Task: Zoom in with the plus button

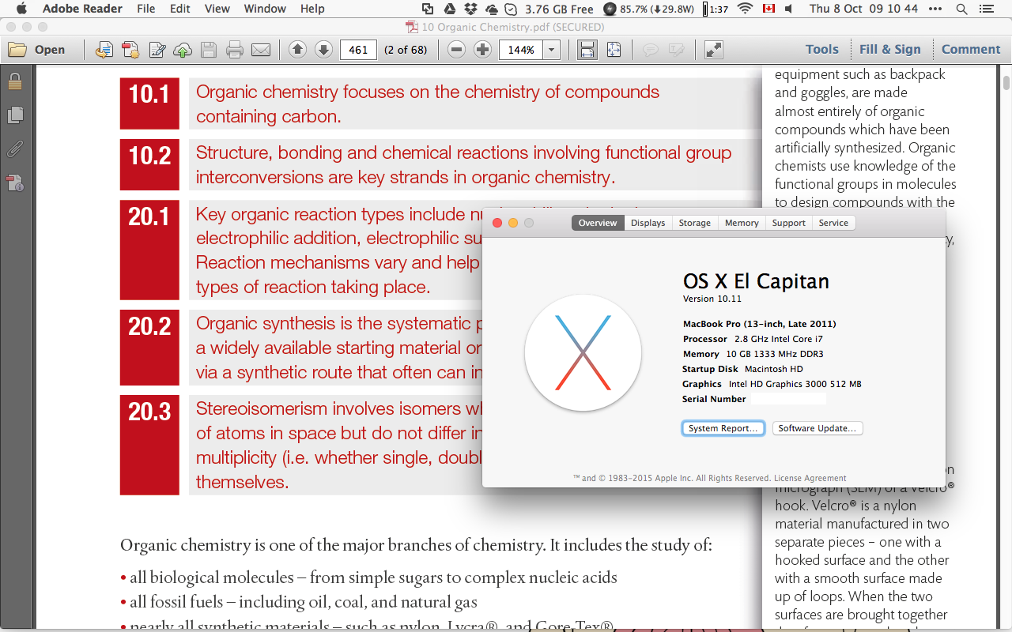Action: (x=482, y=49)
